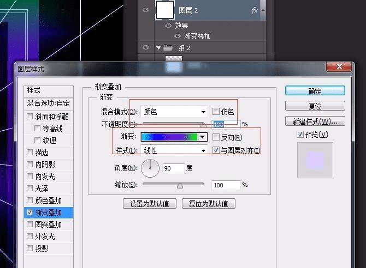Viewport: 366px width, 268px height.
Task: Click the style preview thumbnail
Action: [315, 160]
